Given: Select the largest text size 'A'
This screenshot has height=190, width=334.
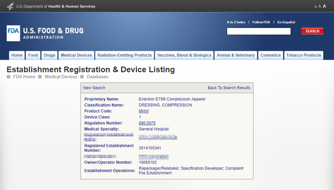Looking at the screenshot, I should [324, 6].
